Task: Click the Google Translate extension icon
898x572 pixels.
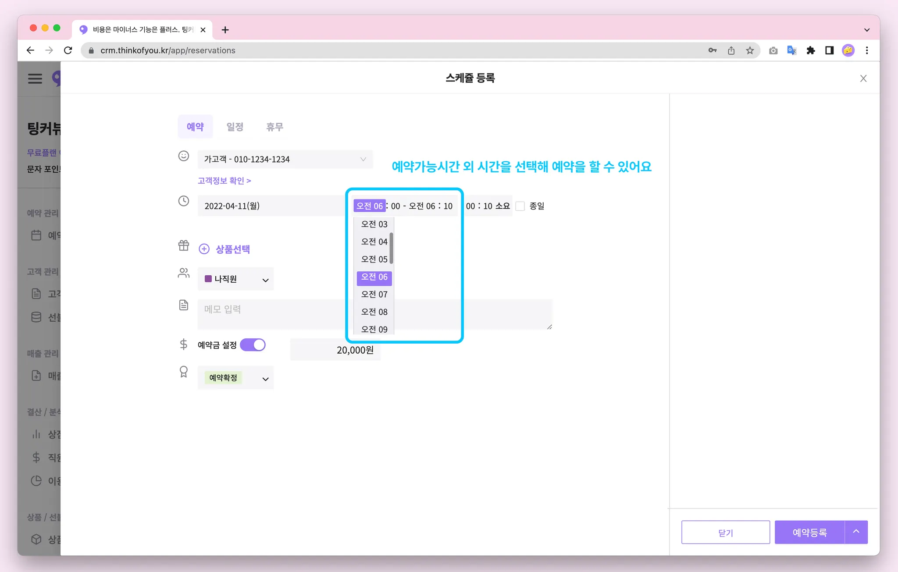Action: point(791,50)
